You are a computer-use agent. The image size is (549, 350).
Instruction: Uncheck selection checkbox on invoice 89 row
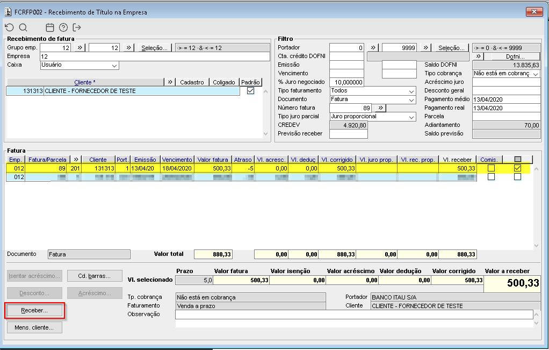click(x=517, y=168)
